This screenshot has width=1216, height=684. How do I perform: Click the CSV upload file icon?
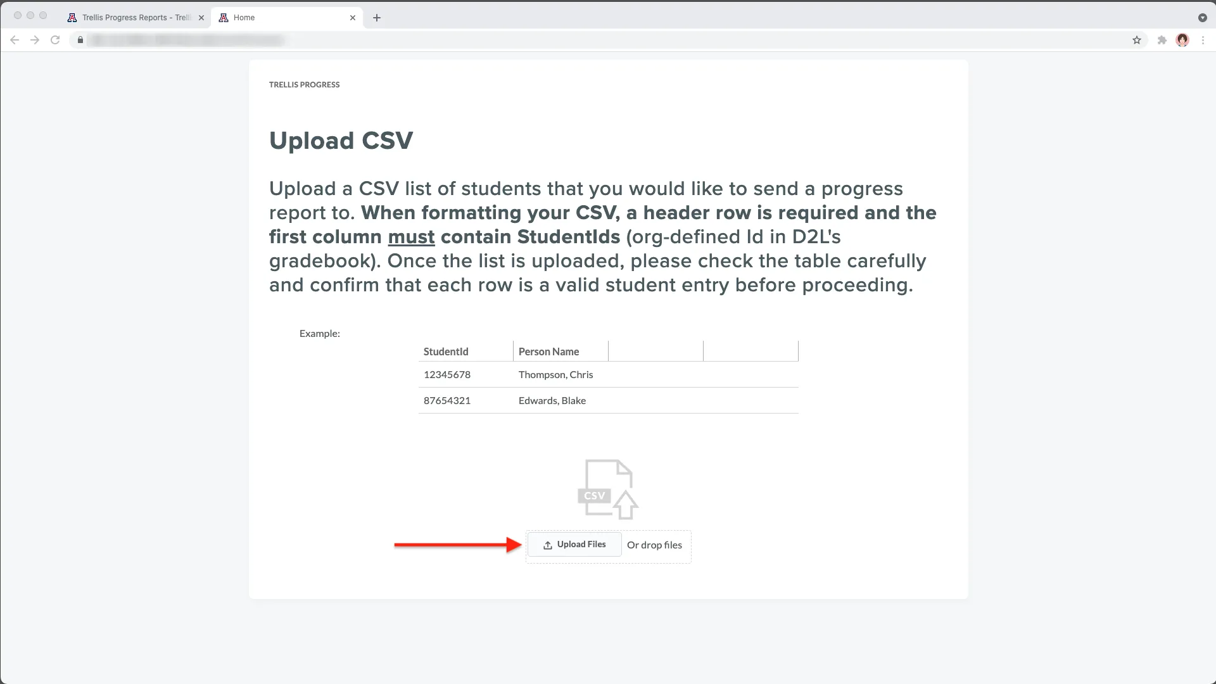[608, 490]
